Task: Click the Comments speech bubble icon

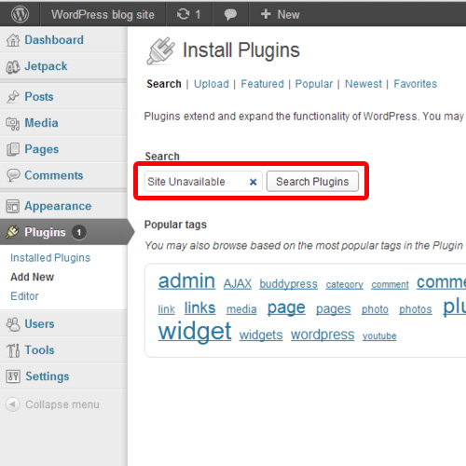Action: click(13, 175)
